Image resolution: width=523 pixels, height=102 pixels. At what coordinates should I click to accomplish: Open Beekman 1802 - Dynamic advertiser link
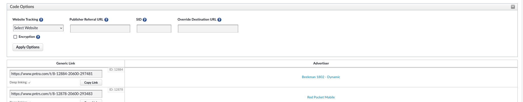321,77
